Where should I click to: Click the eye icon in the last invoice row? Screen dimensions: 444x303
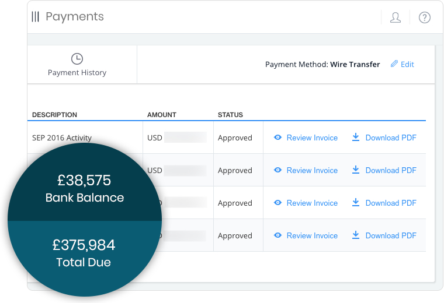(277, 235)
